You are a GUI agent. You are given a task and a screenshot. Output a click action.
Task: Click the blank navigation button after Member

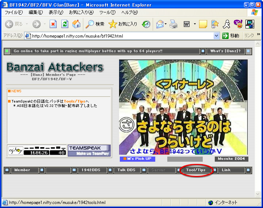(58, 170)
